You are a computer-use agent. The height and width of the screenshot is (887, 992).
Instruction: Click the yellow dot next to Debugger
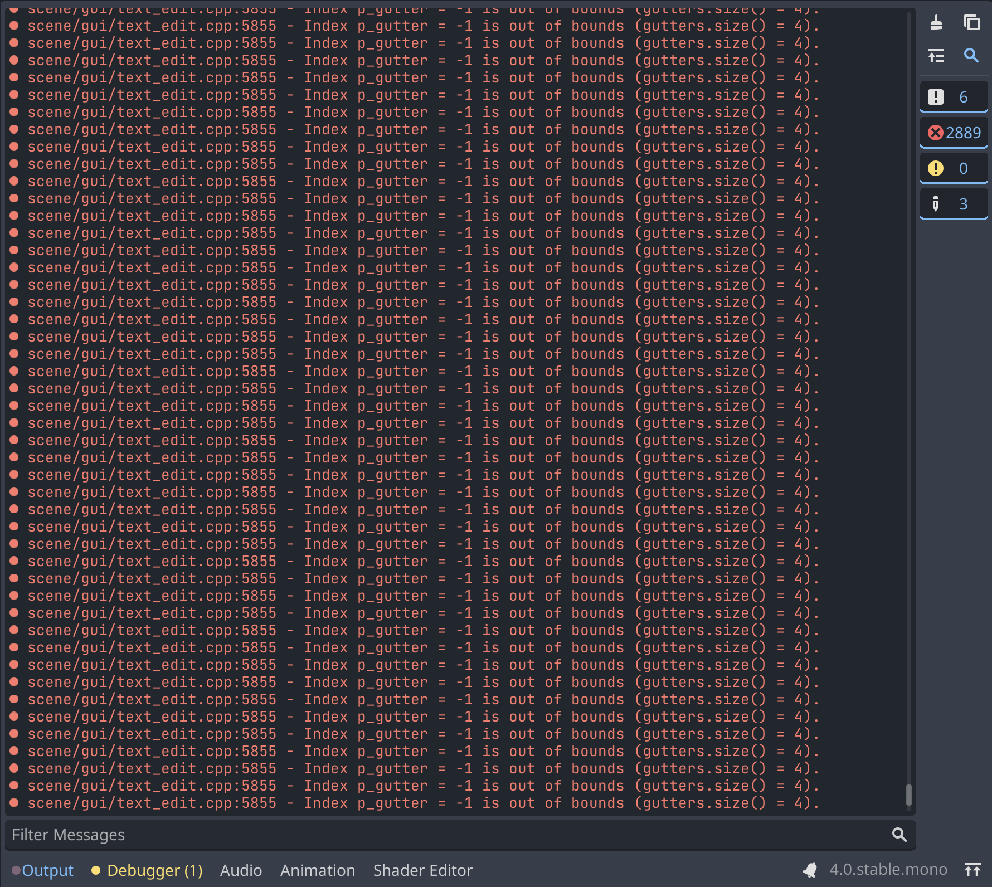[96, 870]
